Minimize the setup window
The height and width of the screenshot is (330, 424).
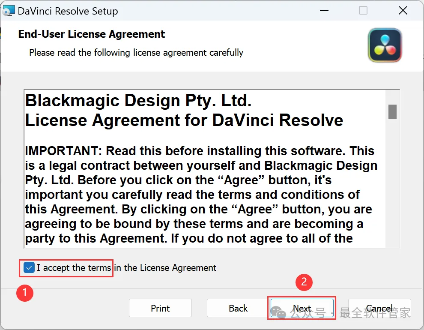[x=324, y=11]
